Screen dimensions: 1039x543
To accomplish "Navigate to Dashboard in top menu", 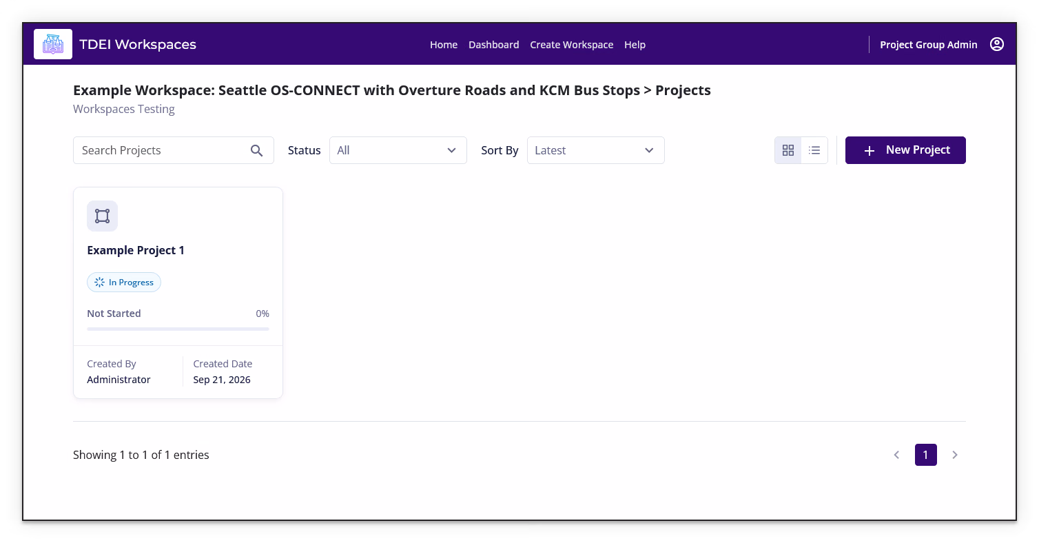I will (x=494, y=45).
